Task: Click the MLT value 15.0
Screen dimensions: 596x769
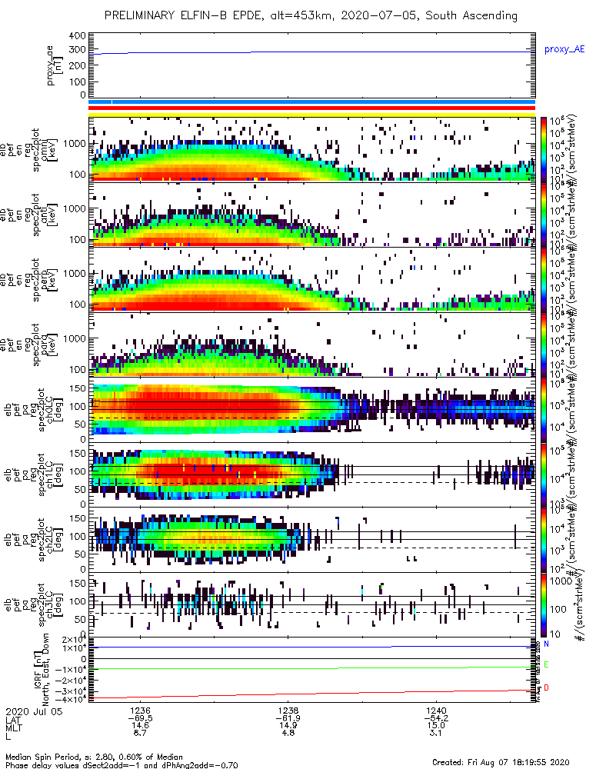Action: pos(437,725)
